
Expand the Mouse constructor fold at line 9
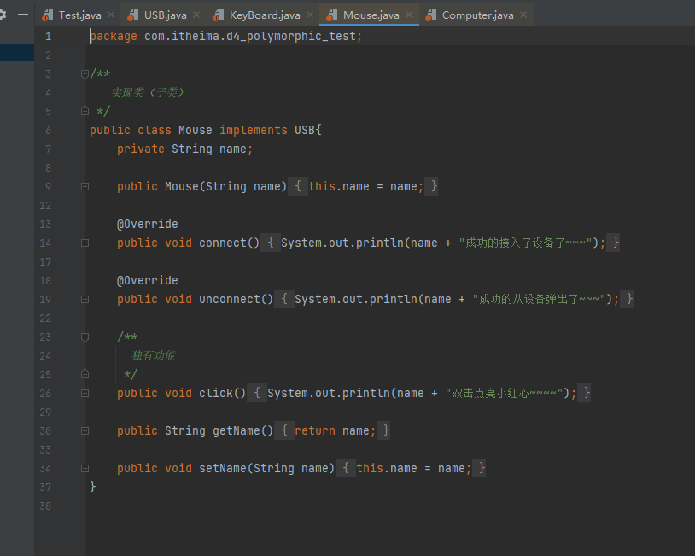85,187
